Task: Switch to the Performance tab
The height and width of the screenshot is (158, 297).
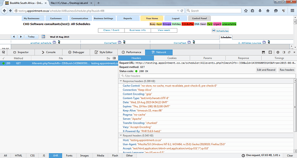Action: point(131,52)
